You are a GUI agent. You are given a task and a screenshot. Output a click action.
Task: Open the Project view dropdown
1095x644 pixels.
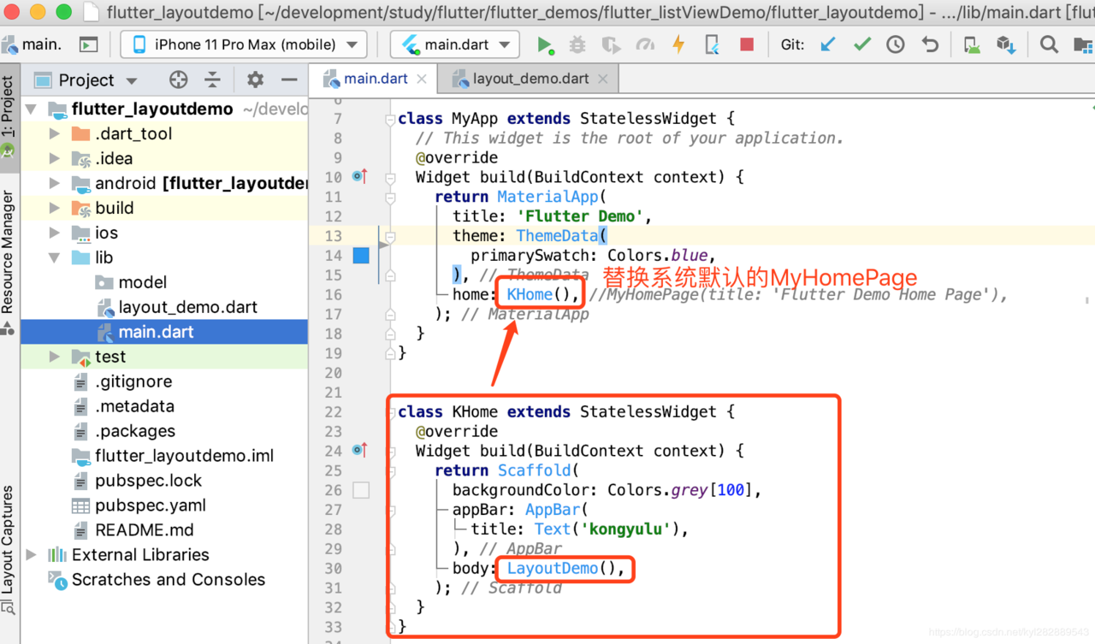[x=131, y=80]
